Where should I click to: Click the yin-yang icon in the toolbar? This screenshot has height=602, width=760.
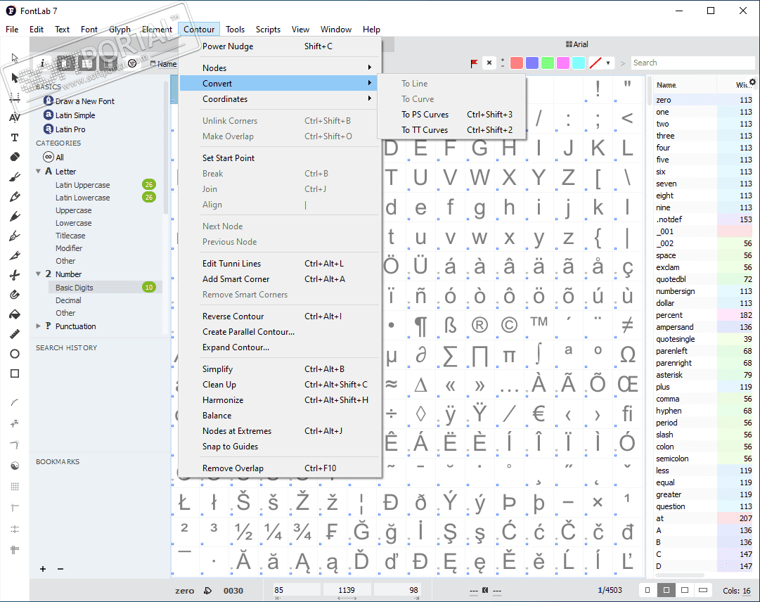click(x=15, y=466)
